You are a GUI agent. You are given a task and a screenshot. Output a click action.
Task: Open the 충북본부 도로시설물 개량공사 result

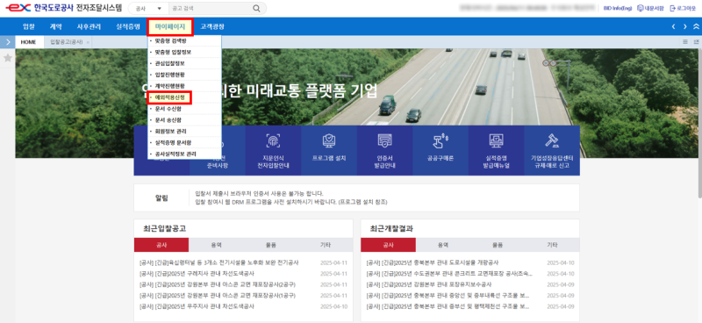433,262
